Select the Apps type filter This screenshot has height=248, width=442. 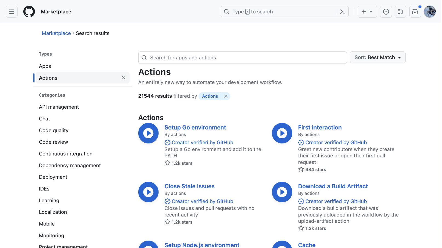45,66
